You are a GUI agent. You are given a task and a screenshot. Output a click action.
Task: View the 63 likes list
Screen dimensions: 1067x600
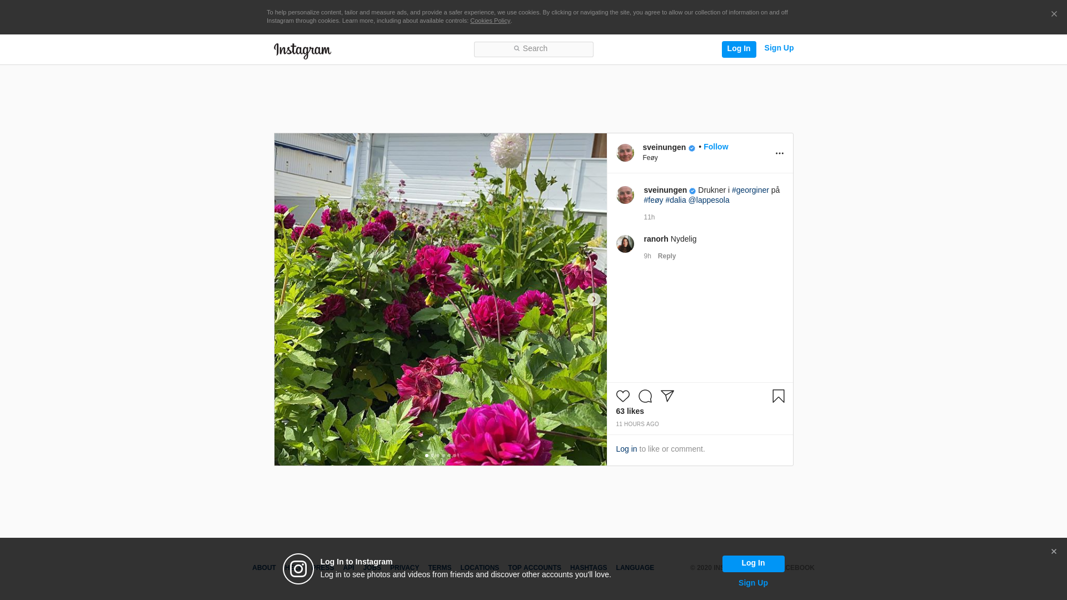630,411
